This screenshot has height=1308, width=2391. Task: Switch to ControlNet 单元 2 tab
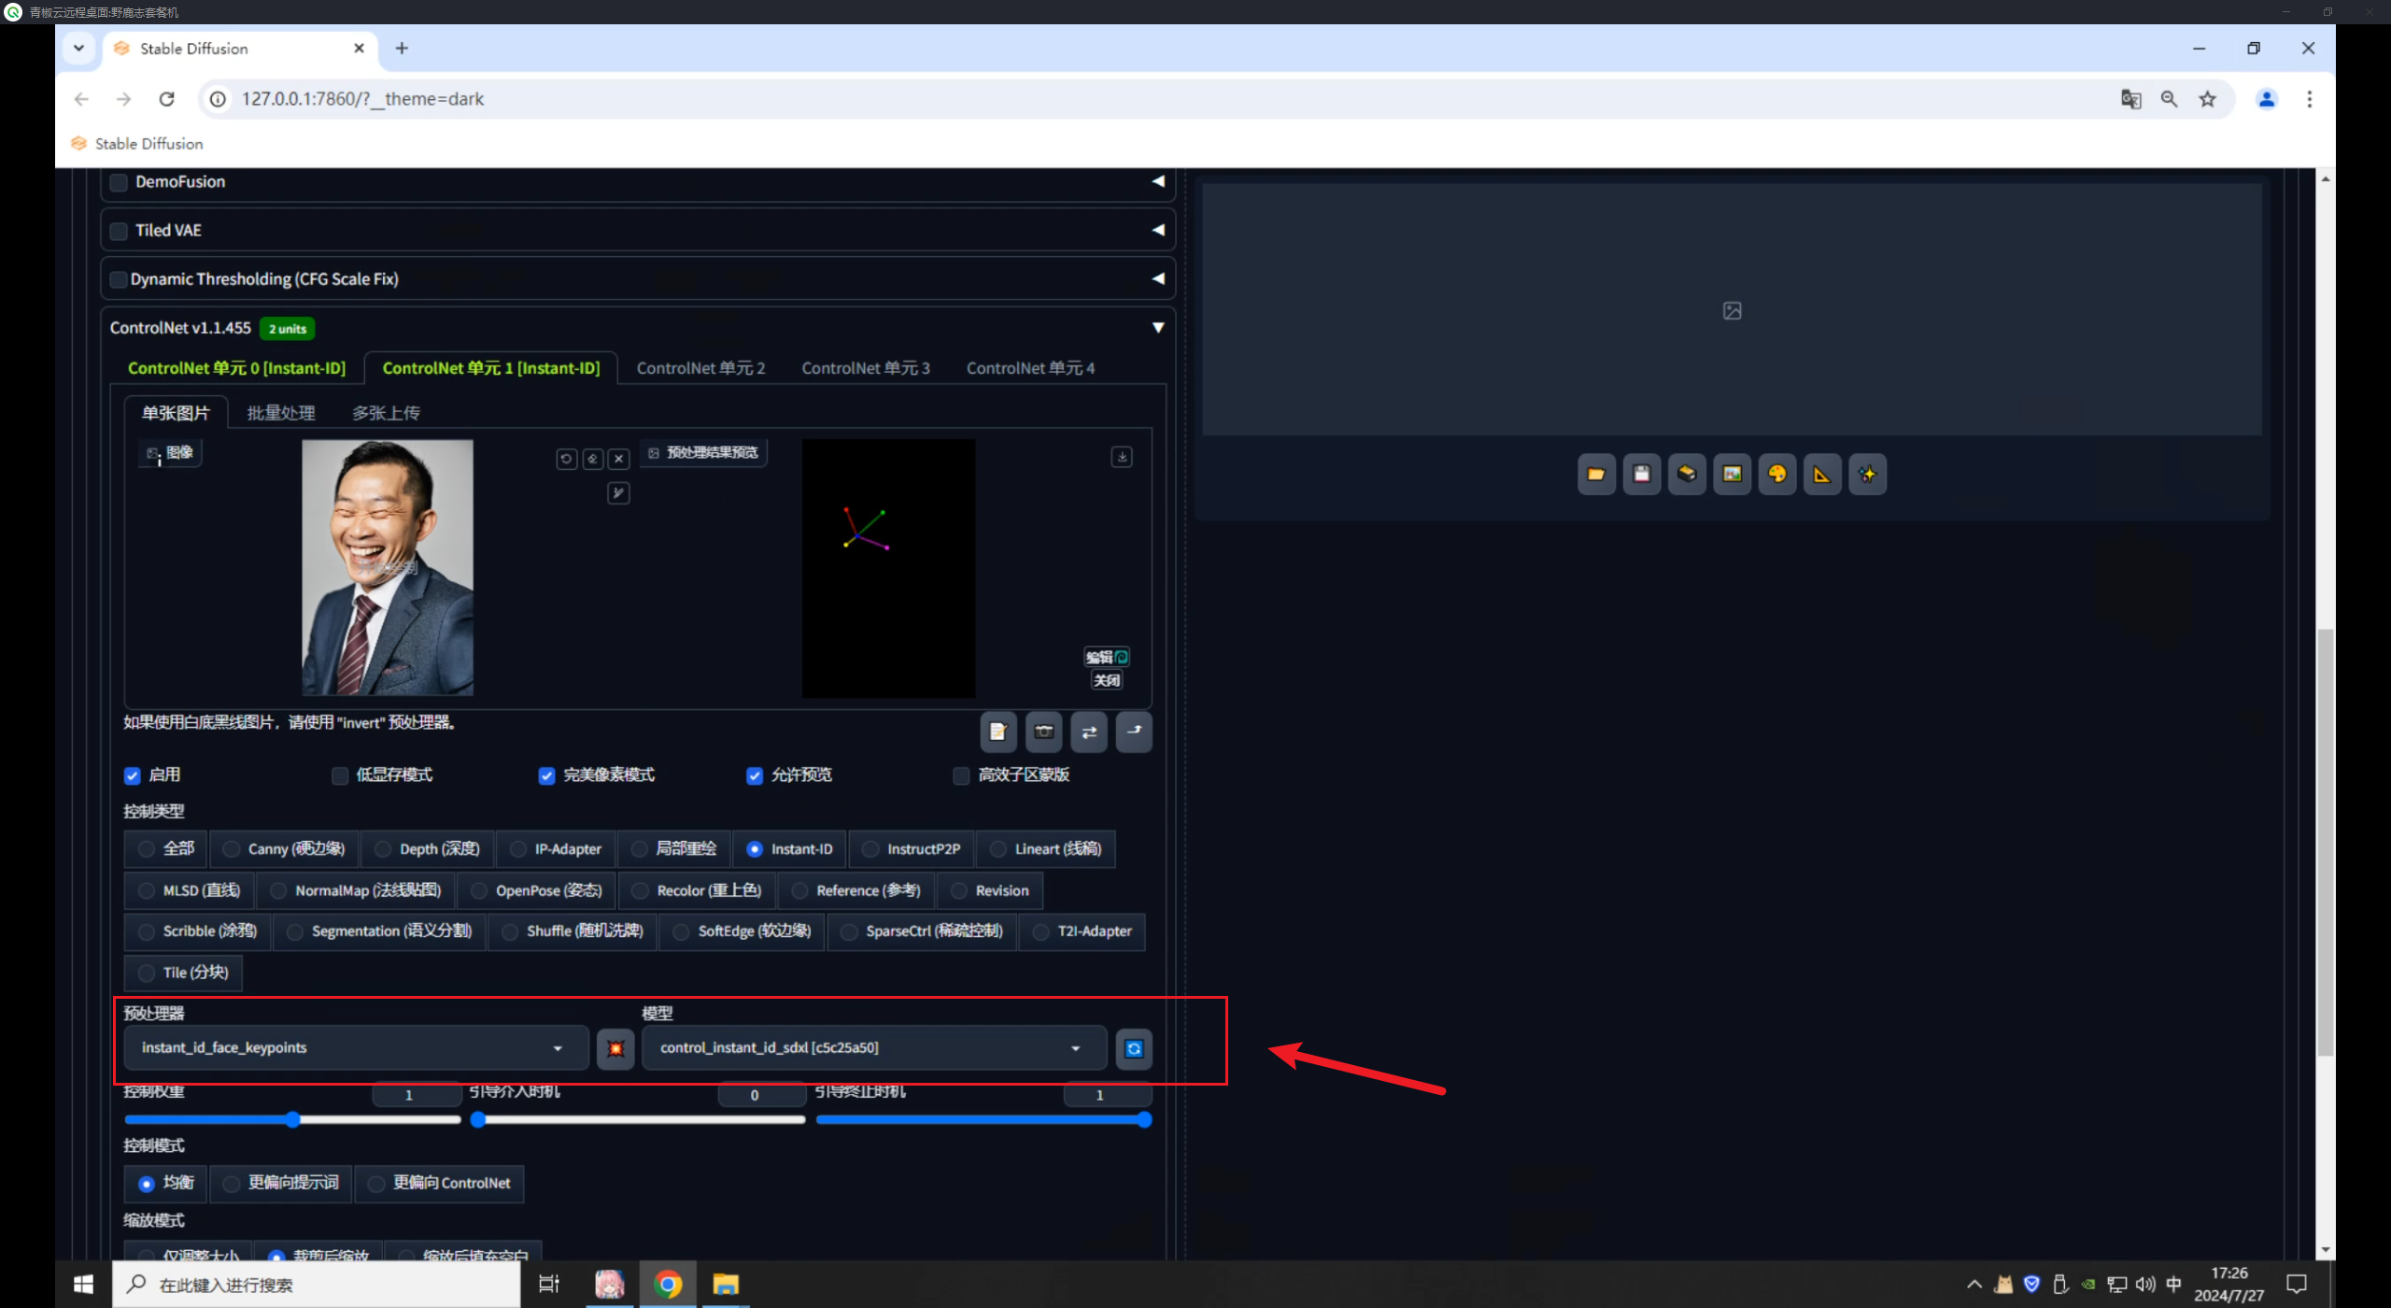pos(700,368)
